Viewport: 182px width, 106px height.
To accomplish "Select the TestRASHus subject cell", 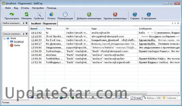I will point(55,59).
